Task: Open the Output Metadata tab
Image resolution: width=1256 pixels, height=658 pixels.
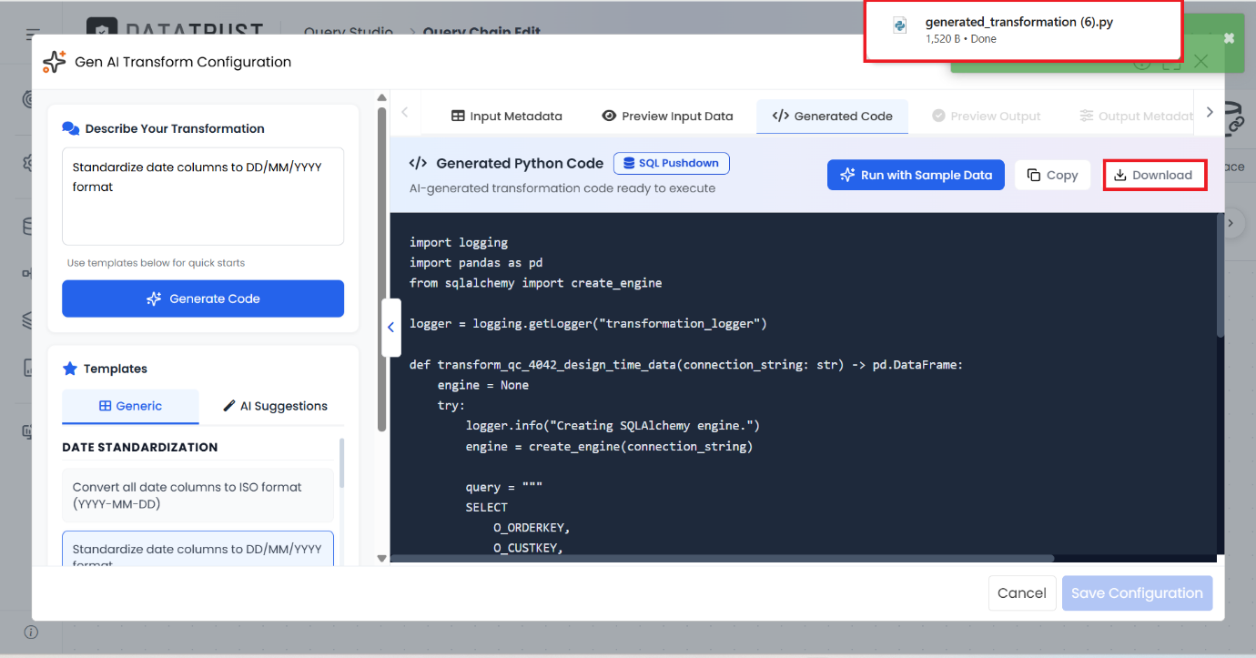Action: click(x=1136, y=116)
